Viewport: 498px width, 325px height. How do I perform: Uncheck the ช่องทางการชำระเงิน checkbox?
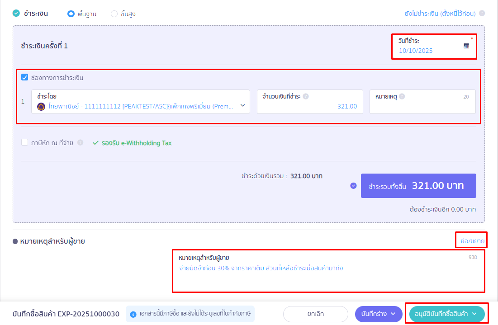click(x=25, y=77)
